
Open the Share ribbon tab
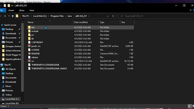[x=22, y=10]
